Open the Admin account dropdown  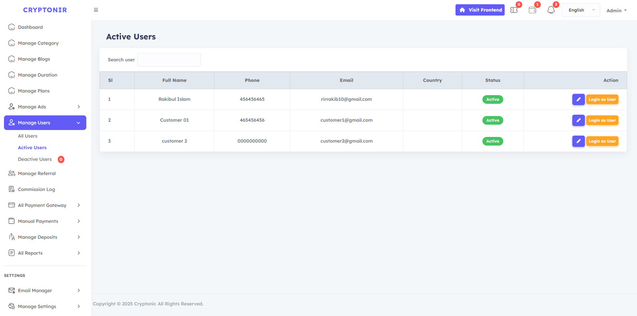click(x=616, y=10)
